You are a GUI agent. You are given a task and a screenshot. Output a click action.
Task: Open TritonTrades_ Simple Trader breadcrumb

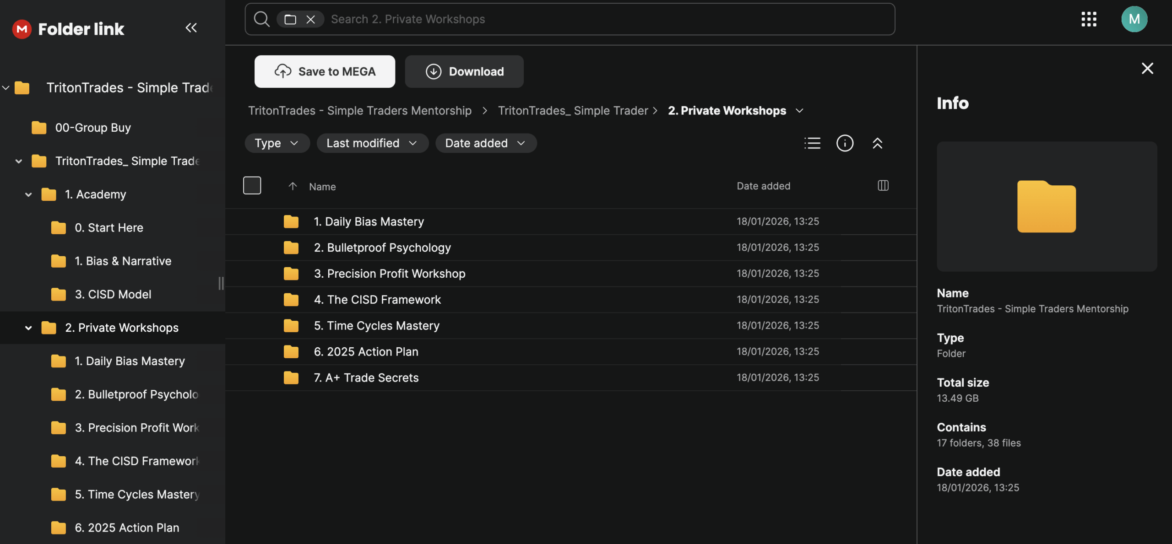click(x=573, y=111)
